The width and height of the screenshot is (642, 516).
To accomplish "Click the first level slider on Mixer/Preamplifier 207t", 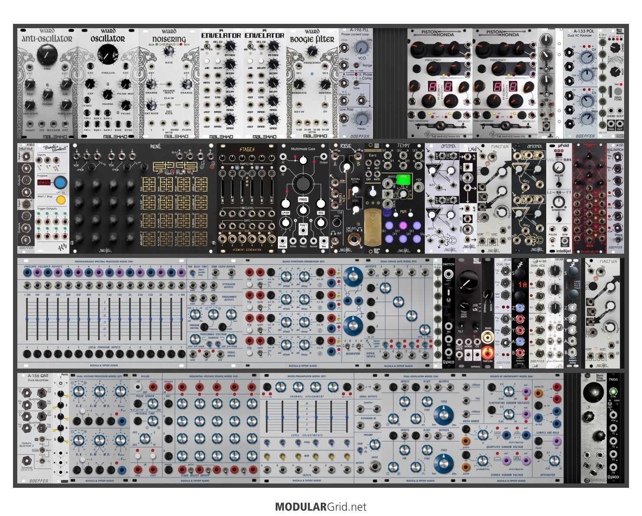I will click(267, 417).
